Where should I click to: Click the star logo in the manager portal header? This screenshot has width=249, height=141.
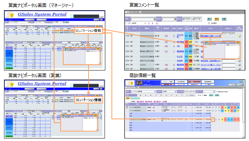point(10,15)
